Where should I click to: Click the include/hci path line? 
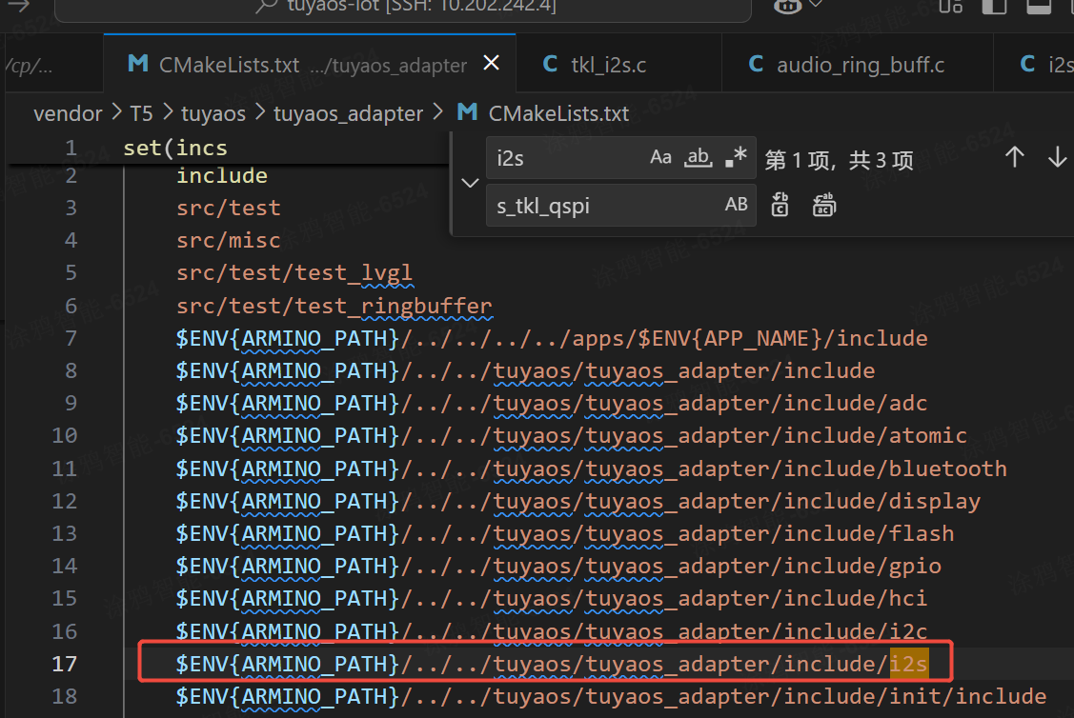click(x=552, y=598)
